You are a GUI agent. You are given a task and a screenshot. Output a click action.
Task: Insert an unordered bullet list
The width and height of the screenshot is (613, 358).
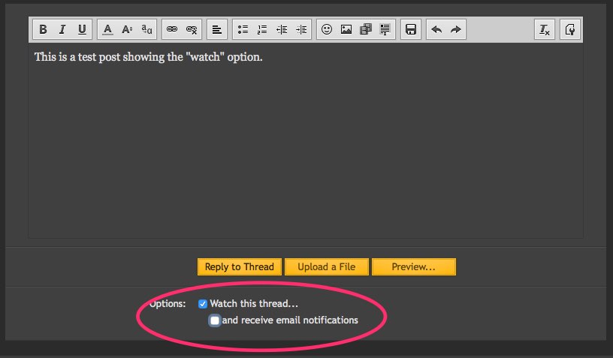click(243, 29)
